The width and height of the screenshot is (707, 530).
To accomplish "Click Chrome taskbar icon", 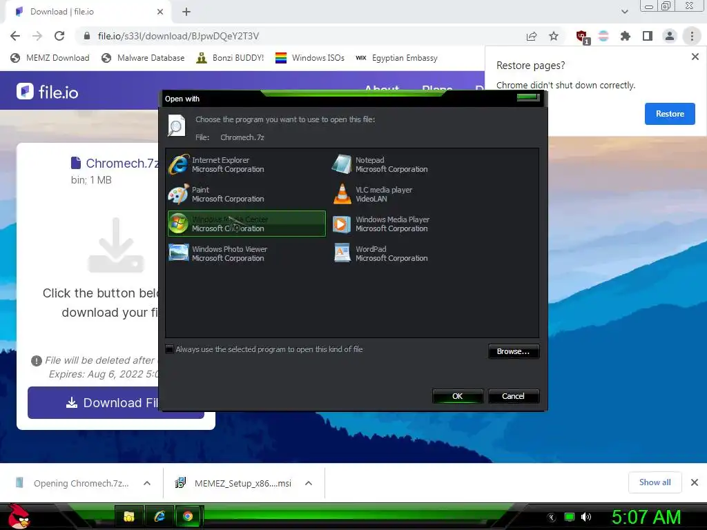I will point(188,516).
